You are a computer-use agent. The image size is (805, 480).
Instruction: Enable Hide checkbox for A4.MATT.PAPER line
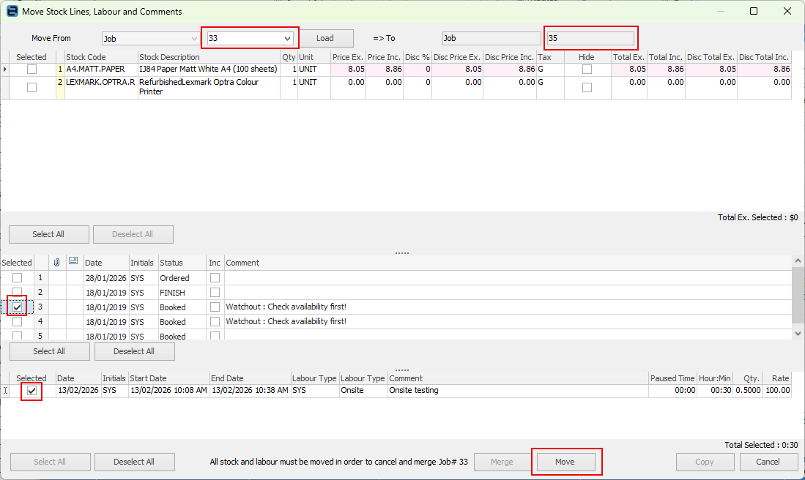tap(587, 70)
